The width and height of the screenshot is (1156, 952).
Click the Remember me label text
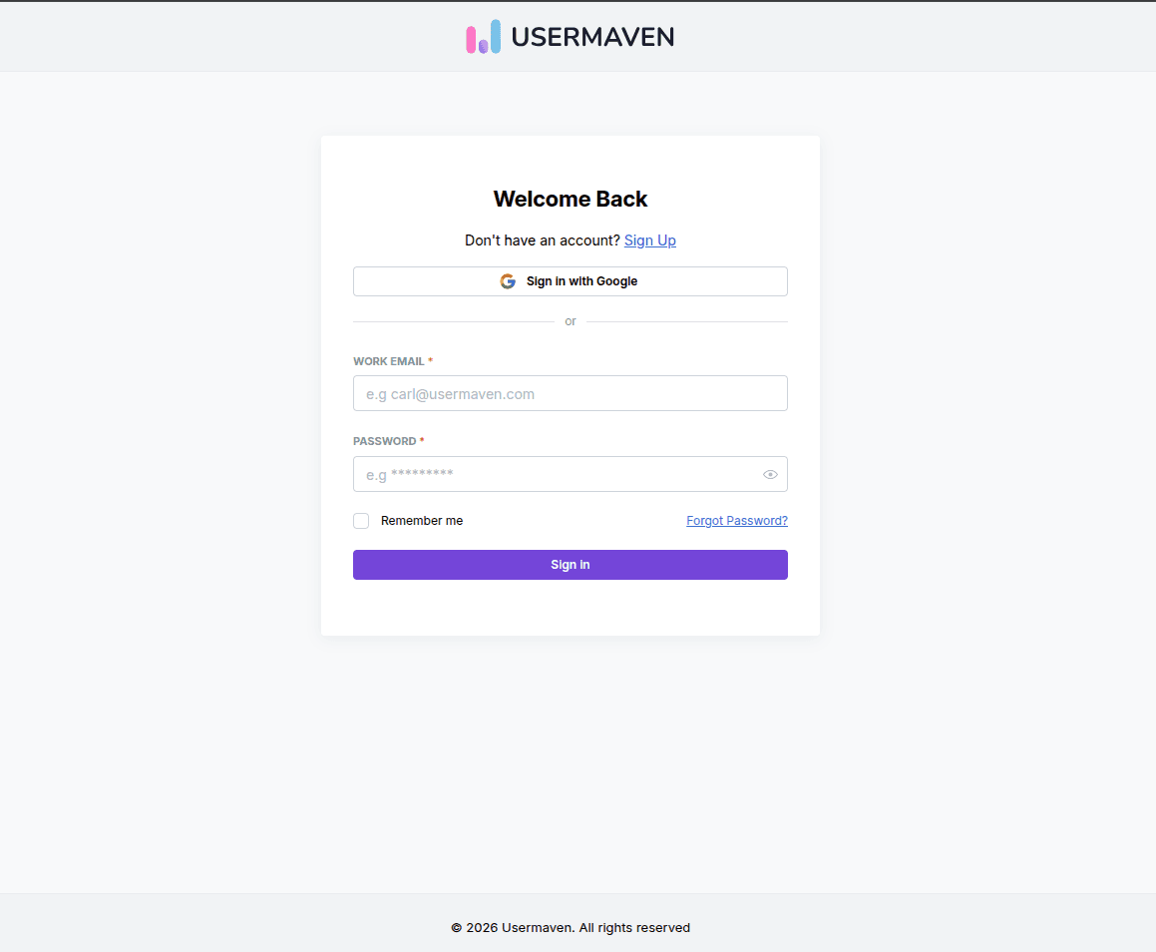(422, 521)
